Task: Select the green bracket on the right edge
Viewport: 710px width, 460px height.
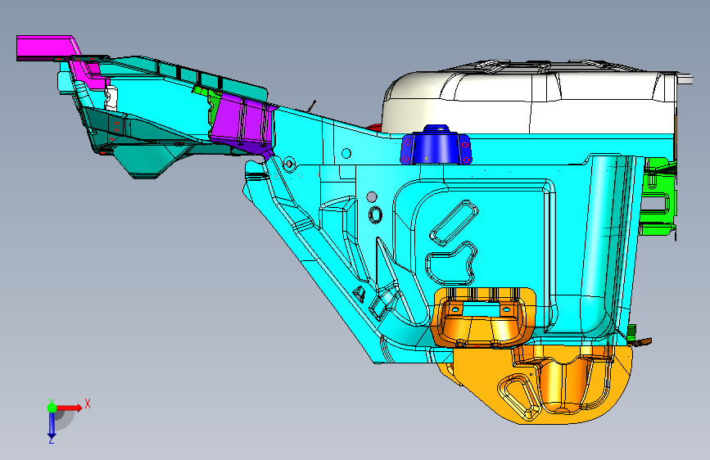Action: click(658, 197)
